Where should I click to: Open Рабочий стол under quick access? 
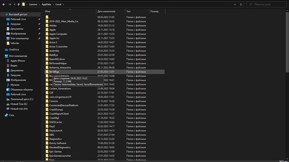pos(18,19)
